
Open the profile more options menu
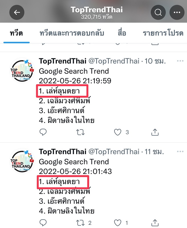click(177, 13)
